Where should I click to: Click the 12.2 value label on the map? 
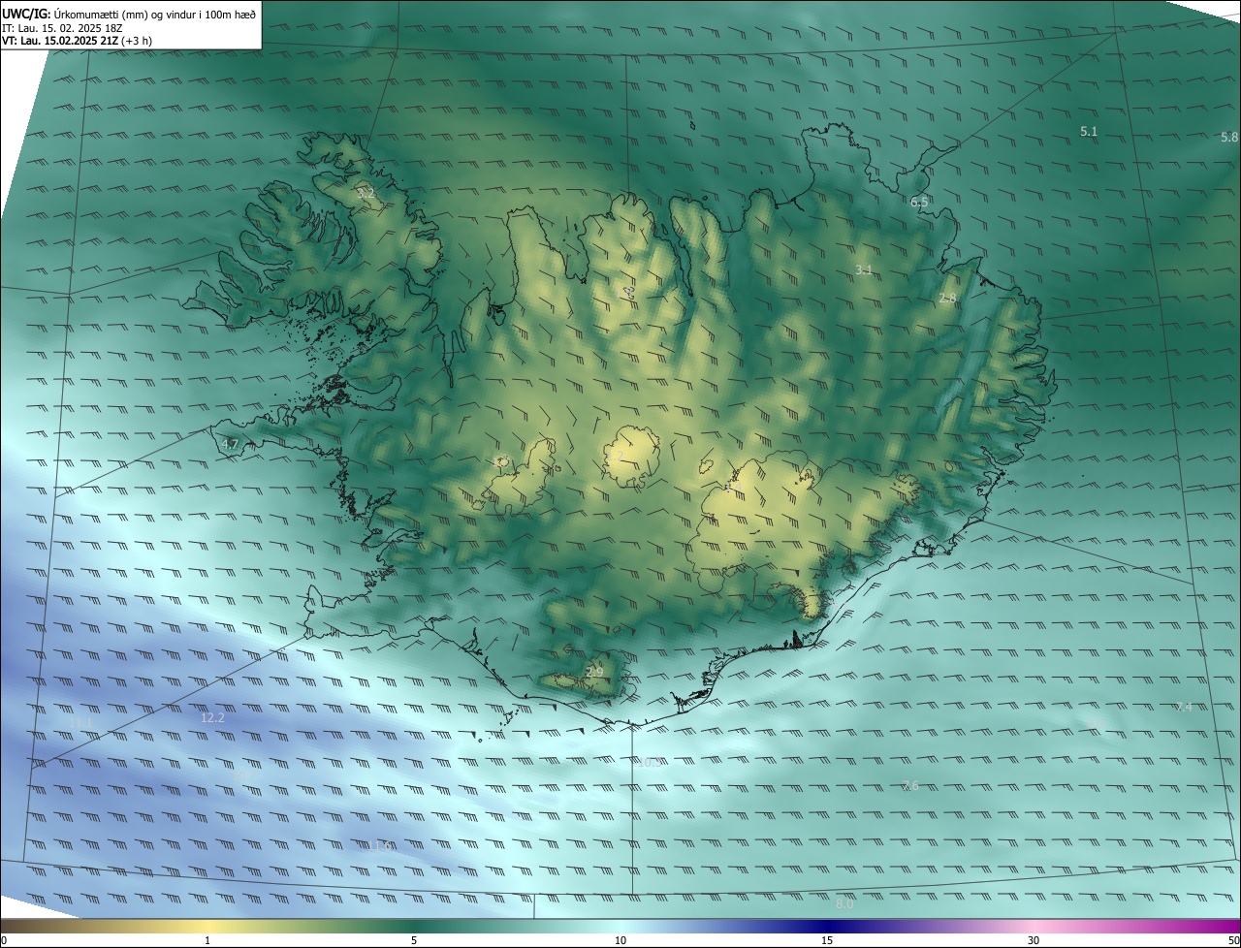click(x=212, y=718)
